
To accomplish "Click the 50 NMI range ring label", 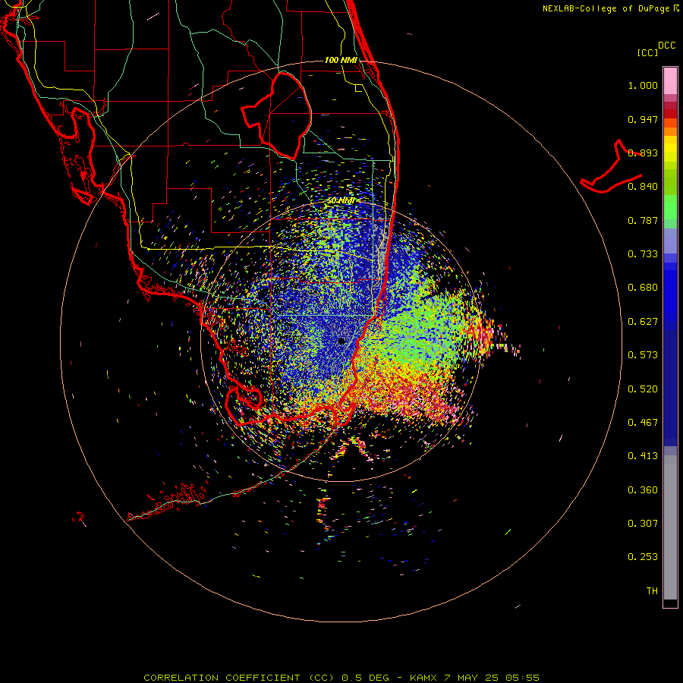I will tap(341, 201).
